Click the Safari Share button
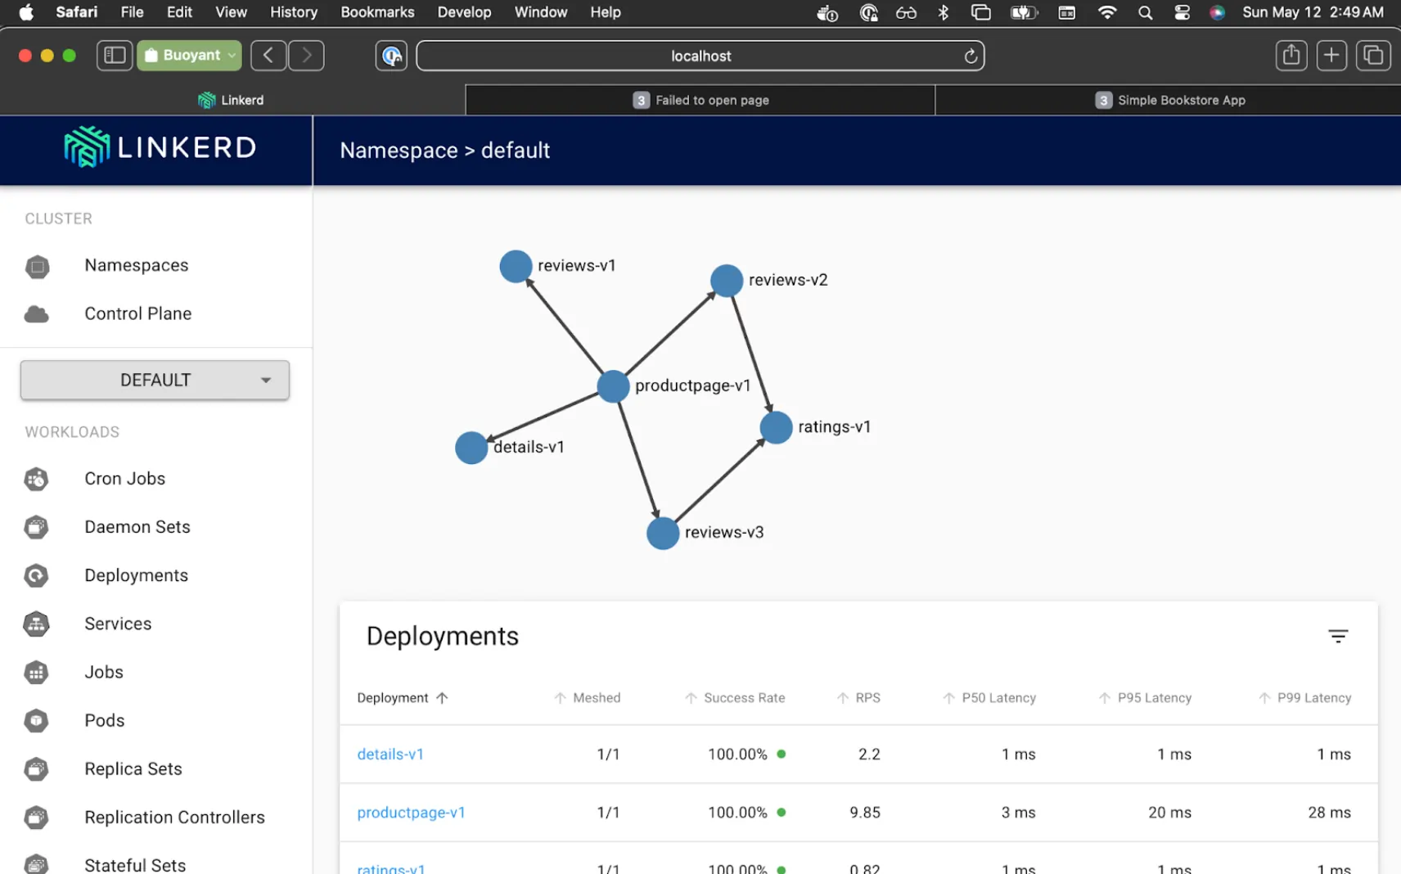Viewport: 1401px width, 874px height. [1291, 56]
